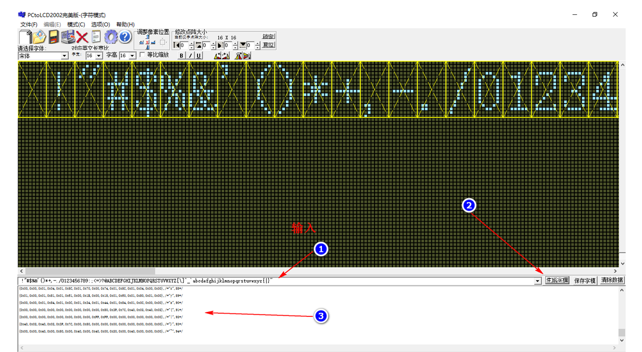Click the left-edge value field showing 0
The height and width of the screenshot is (352, 642).
(184, 46)
